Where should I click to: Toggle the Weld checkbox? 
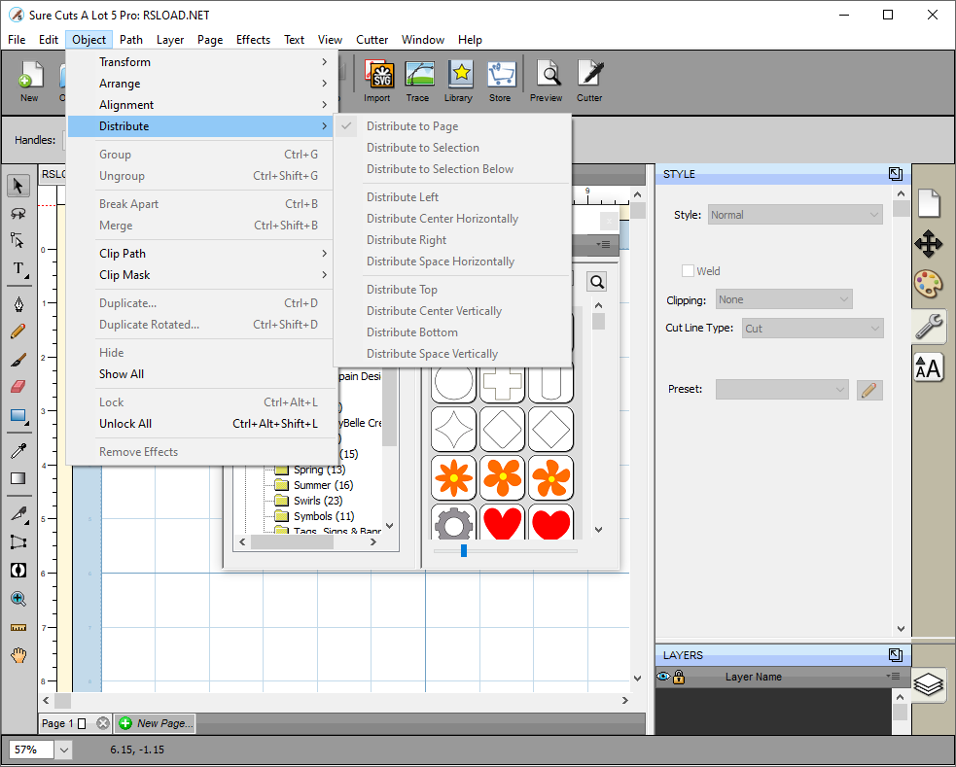[x=688, y=271]
